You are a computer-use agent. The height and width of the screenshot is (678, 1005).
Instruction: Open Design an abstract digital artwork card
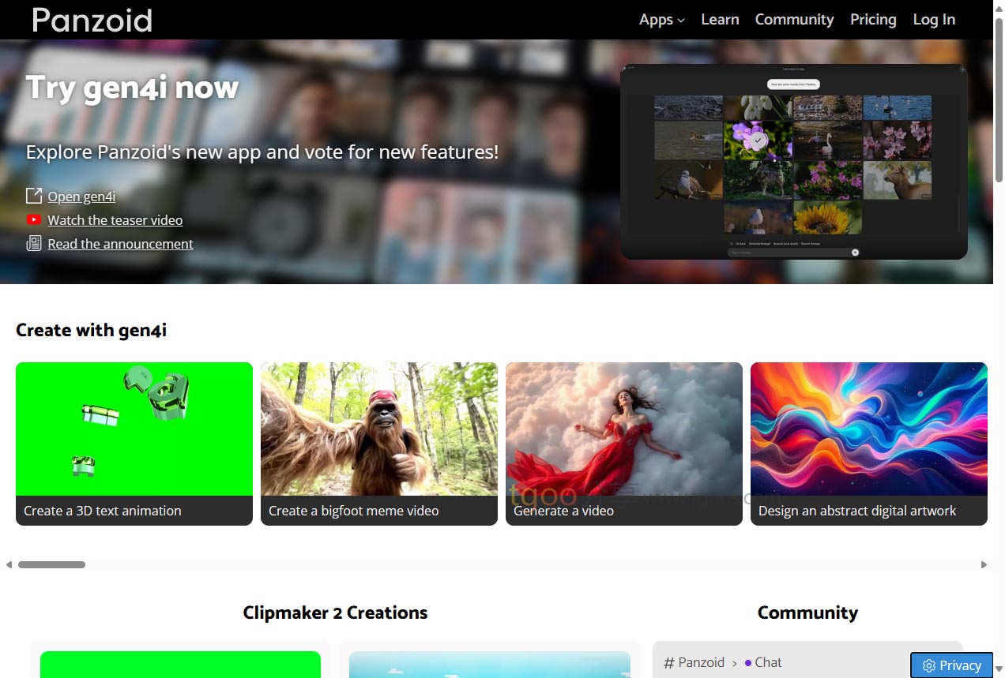pos(869,444)
